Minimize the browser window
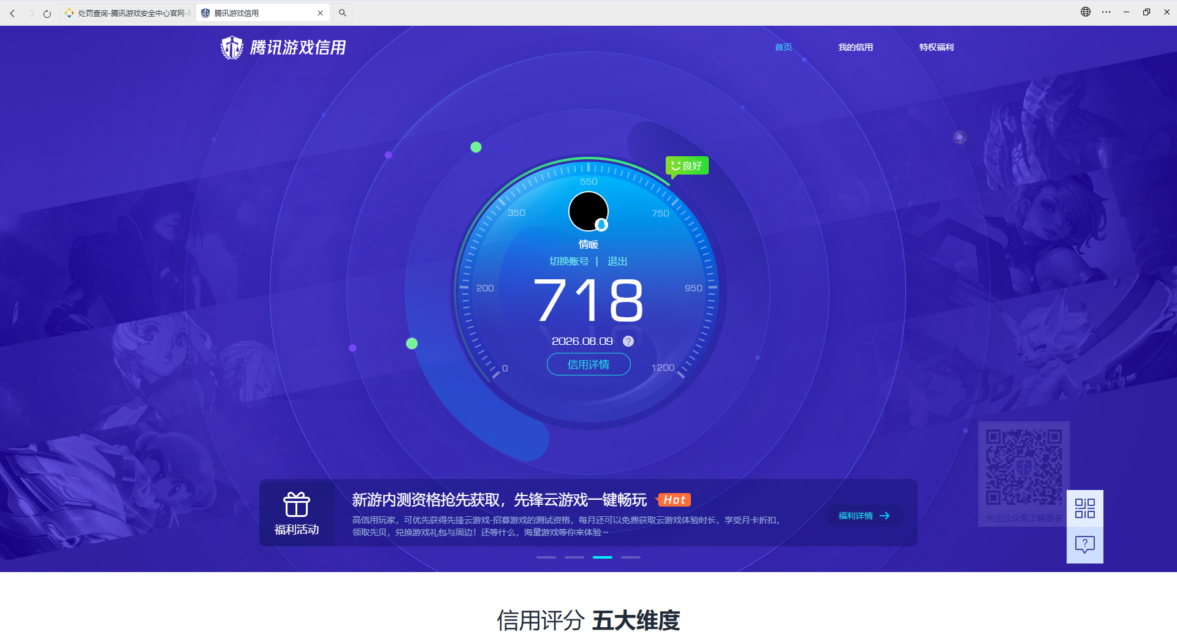The image size is (1177, 637). pyautogui.click(x=1126, y=12)
